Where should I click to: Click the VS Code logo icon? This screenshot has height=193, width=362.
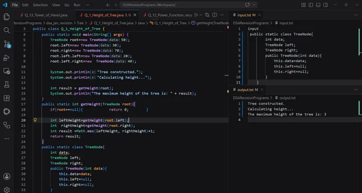[x=5, y=5]
